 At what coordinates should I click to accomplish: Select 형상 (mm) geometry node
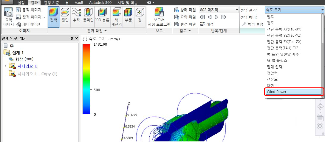point(21,59)
